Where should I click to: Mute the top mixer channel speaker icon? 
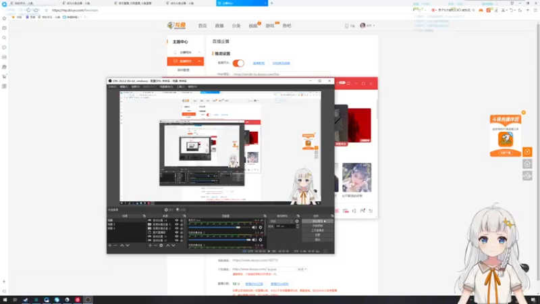pyautogui.click(x=254, y=228)
